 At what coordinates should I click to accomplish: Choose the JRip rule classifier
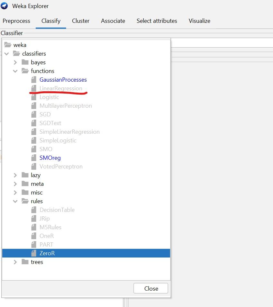tap(45, 219)
